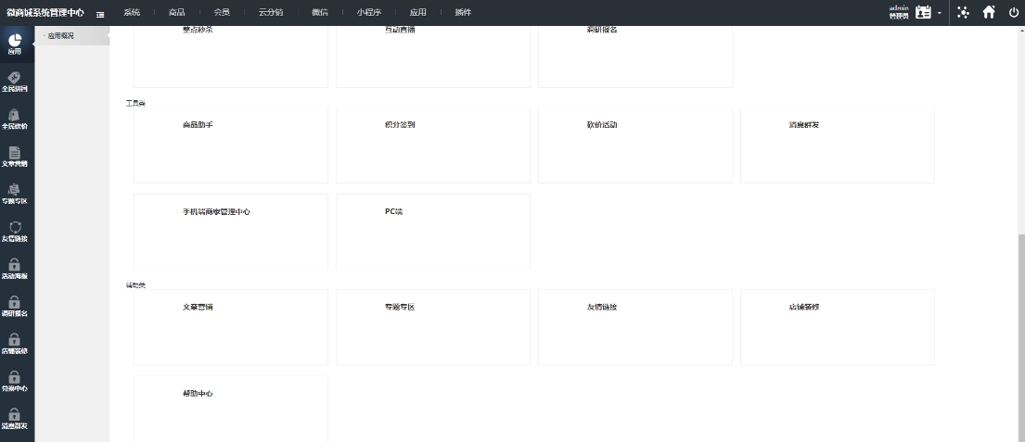Viewport: 1025px width, 442px height.
Task: Open the 云分销 top menu item
Action: coord(270,12)
